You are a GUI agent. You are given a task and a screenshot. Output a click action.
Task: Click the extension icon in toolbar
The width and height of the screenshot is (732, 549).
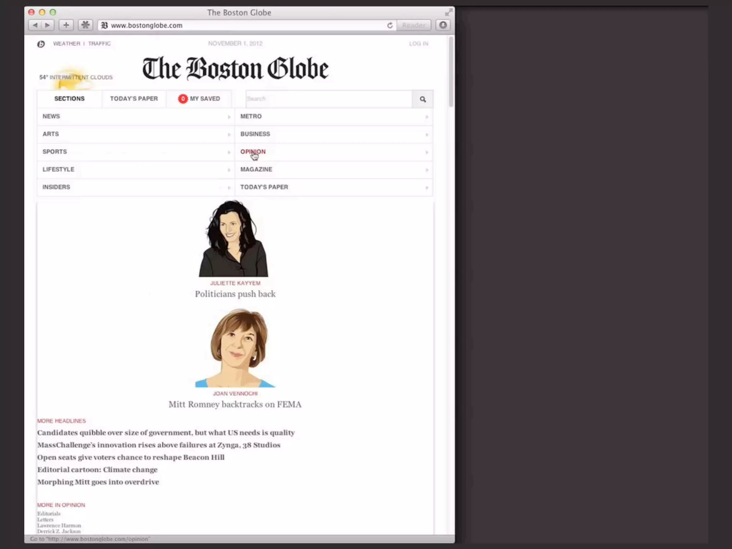[85, 25]
